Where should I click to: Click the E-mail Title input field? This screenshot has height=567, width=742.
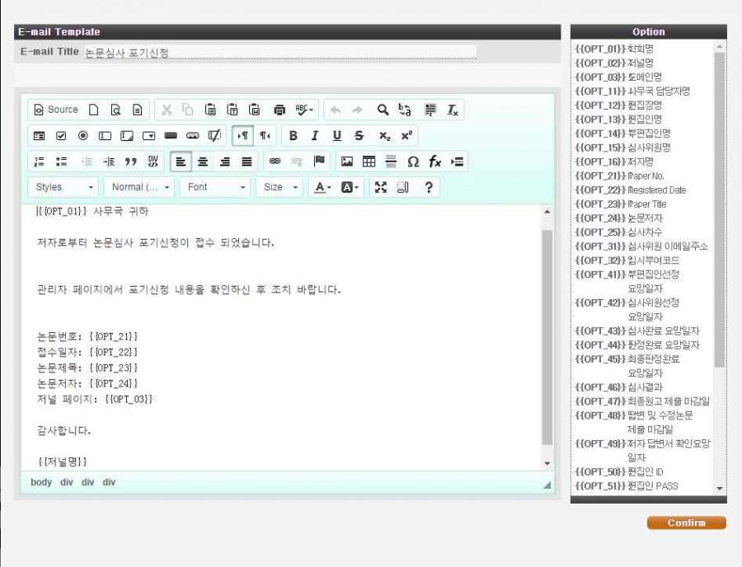click(279, 52)
